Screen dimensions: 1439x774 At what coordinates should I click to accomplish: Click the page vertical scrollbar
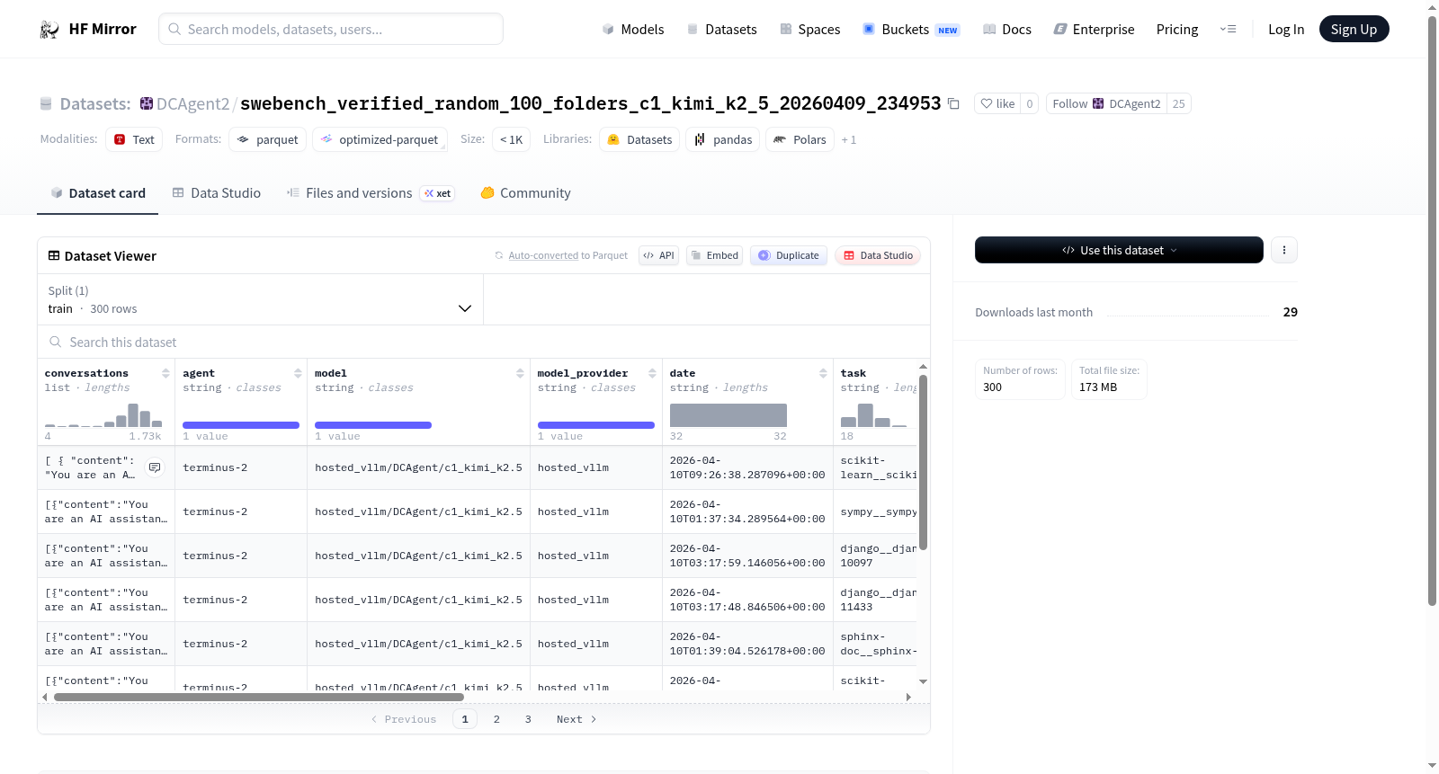point(1432,311)
